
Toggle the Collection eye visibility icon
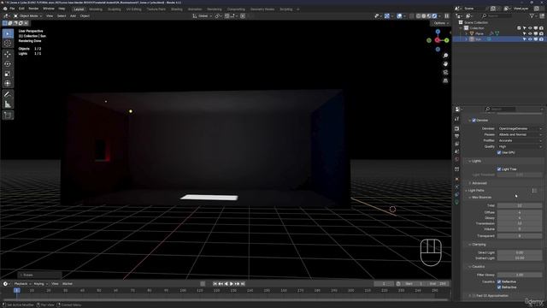tap(530, 28)
